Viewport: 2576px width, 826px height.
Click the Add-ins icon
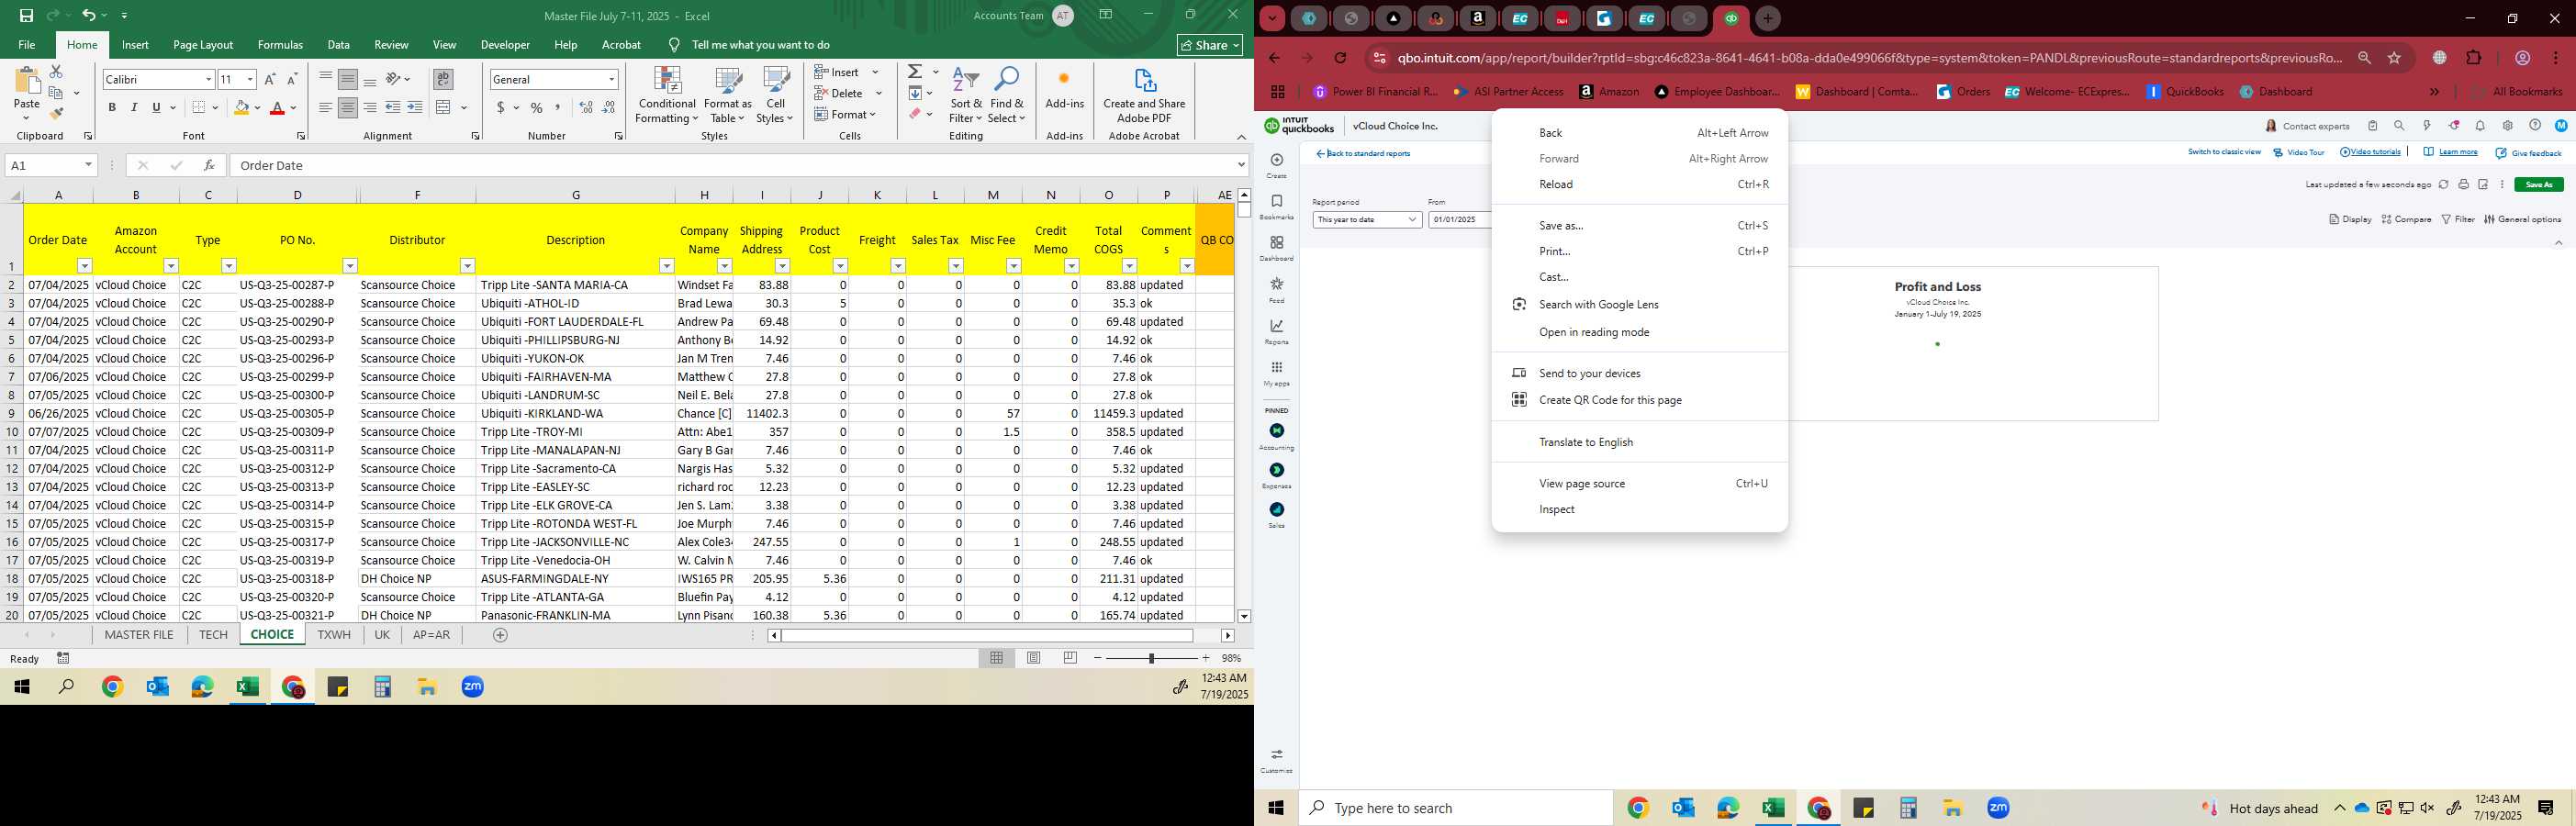[1064, 79]
